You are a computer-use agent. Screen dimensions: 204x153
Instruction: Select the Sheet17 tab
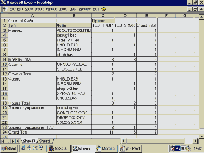pos(29,141)
